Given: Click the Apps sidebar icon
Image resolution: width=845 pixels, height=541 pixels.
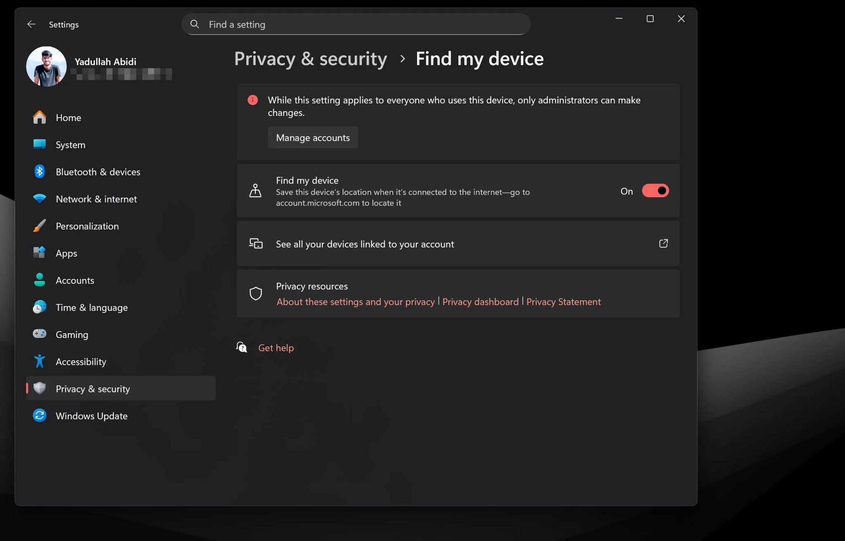Looking at the screenshot, I should point(39,253).
